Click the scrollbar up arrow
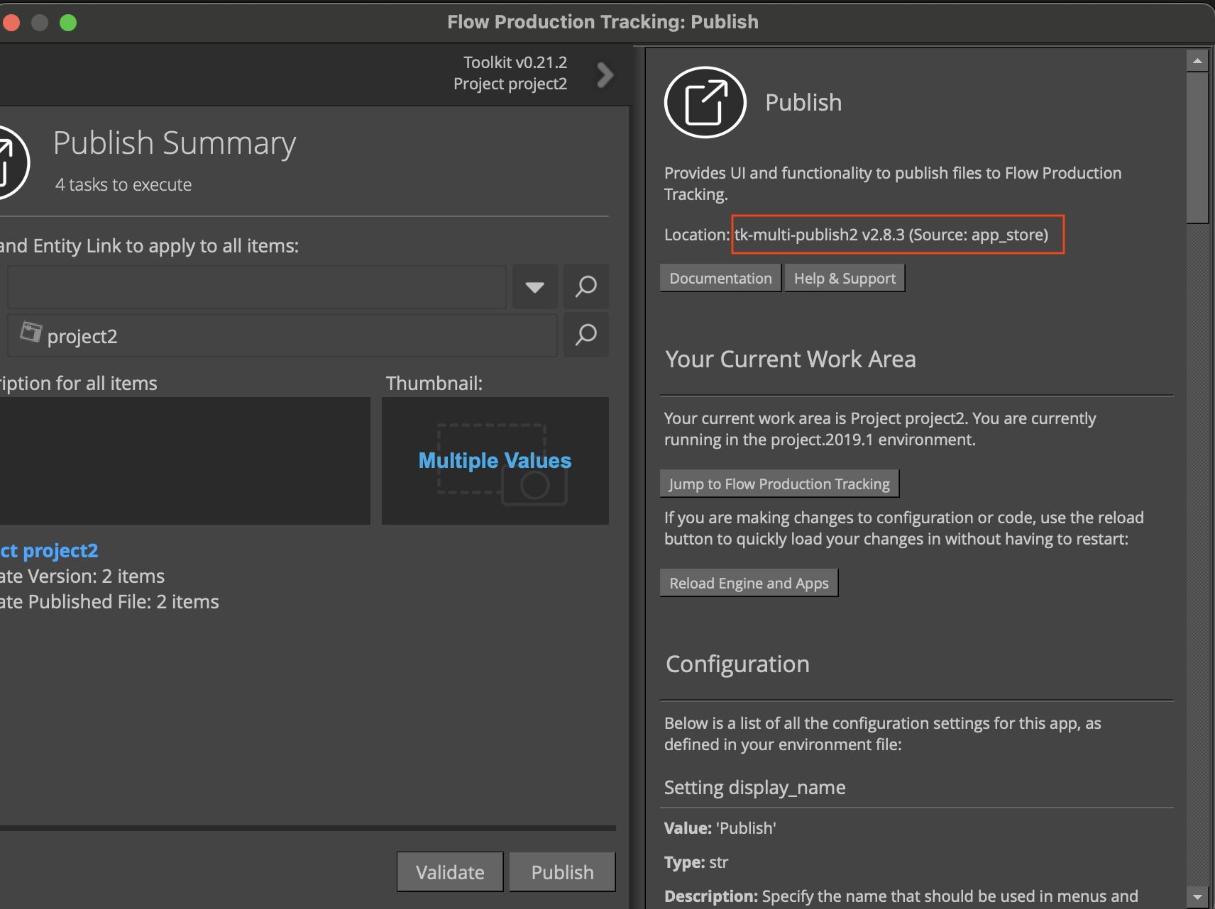The image size is (1215, 909). click(1197, 61)
